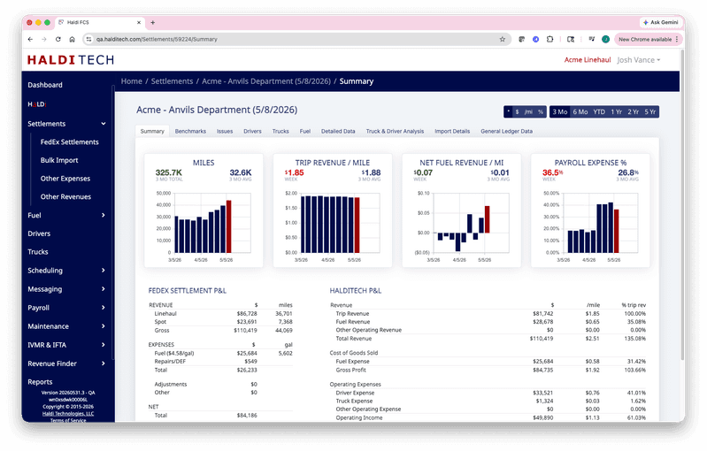
Task: Reload the page
Action: [58, 39]
